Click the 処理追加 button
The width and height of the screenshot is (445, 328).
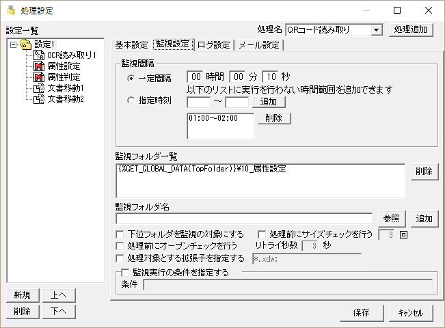point(411,29)
